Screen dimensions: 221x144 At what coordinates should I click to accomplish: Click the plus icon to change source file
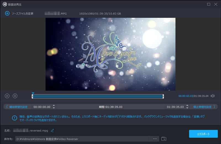7,13
